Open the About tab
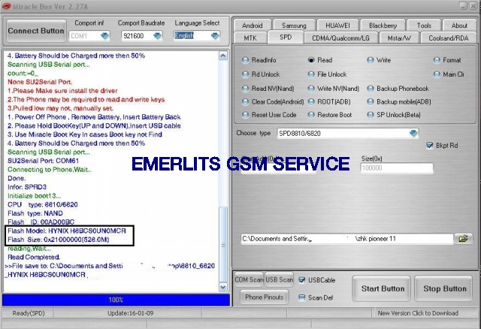The height and width of the screenshot is (329, 481). tap(459, 26)
